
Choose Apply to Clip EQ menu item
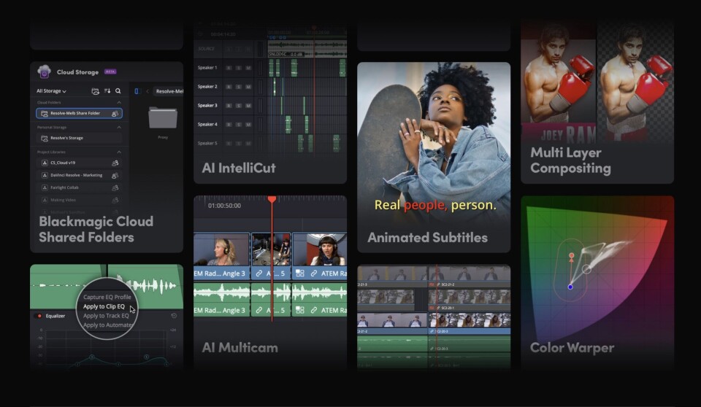[x=104, y=306]
